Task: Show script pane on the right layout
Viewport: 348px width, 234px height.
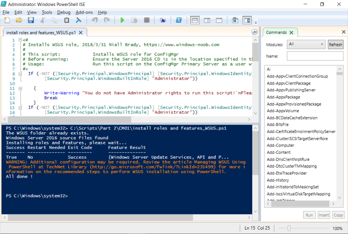Action: 207,20
